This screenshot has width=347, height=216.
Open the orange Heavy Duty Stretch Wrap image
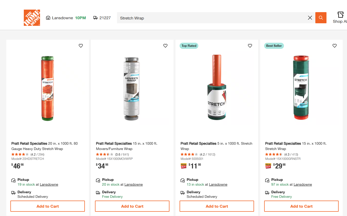point(48,88)
